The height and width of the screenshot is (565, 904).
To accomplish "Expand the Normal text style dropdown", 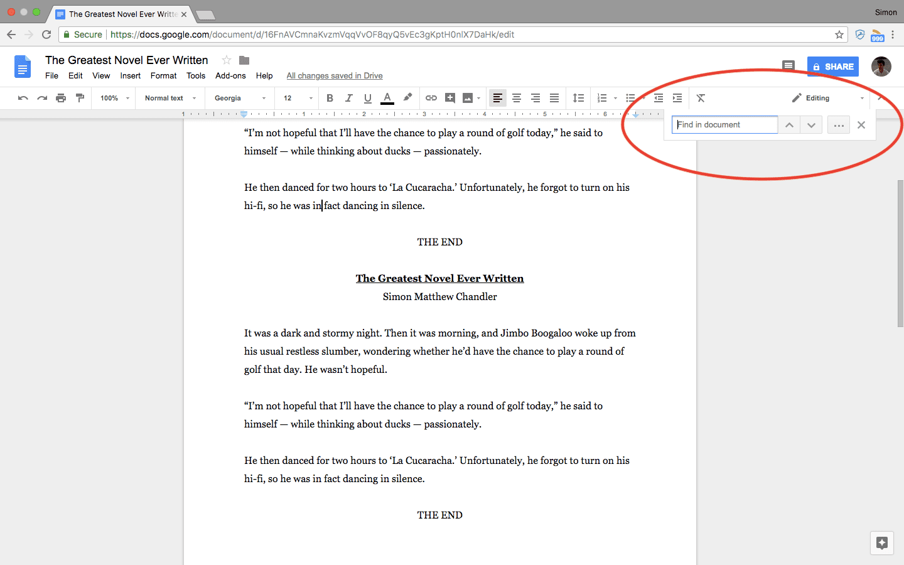I will 170,98.
